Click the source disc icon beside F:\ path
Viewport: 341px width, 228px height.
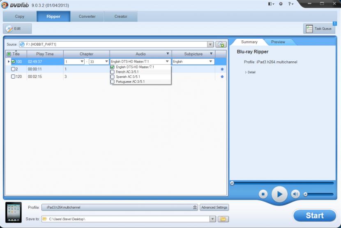(22, 44)
